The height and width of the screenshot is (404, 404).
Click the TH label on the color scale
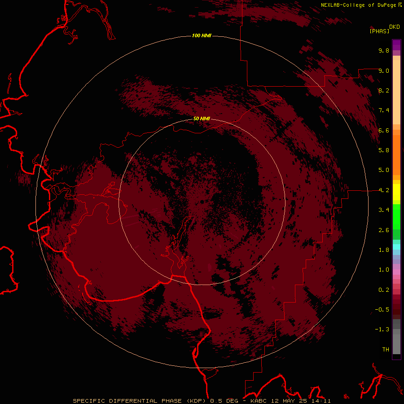[386, 350]
